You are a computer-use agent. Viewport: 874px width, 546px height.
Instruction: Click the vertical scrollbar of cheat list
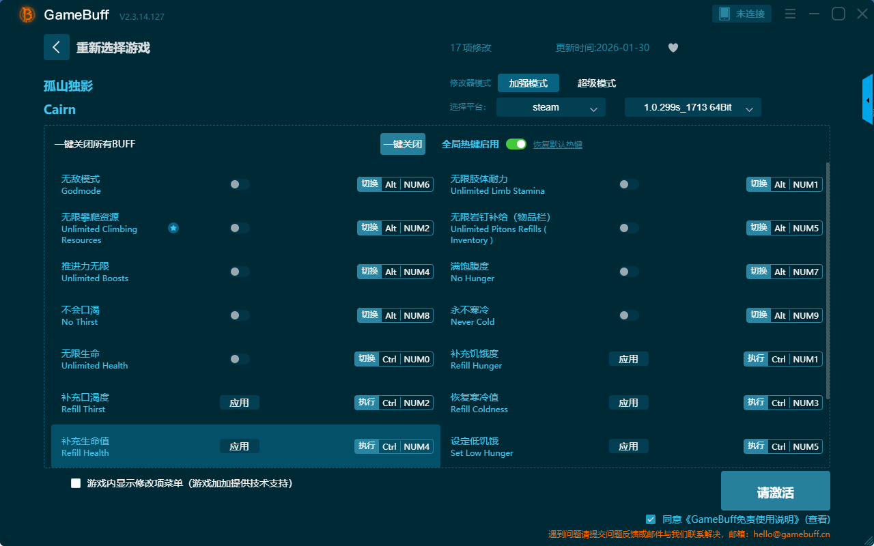coord(828,280)
